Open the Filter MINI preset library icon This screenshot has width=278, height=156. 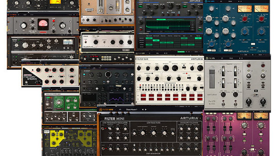120,110
